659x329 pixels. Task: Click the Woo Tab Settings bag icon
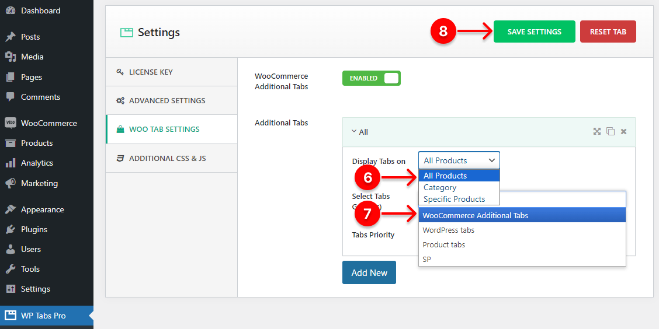point(120,129)
